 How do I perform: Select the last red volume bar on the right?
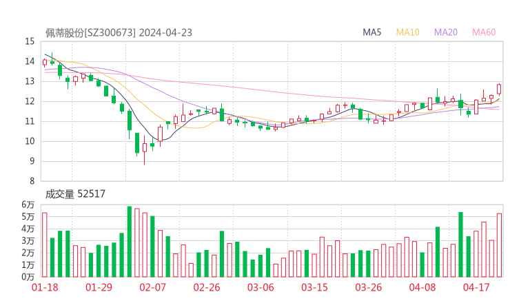[x=499, y=245]
